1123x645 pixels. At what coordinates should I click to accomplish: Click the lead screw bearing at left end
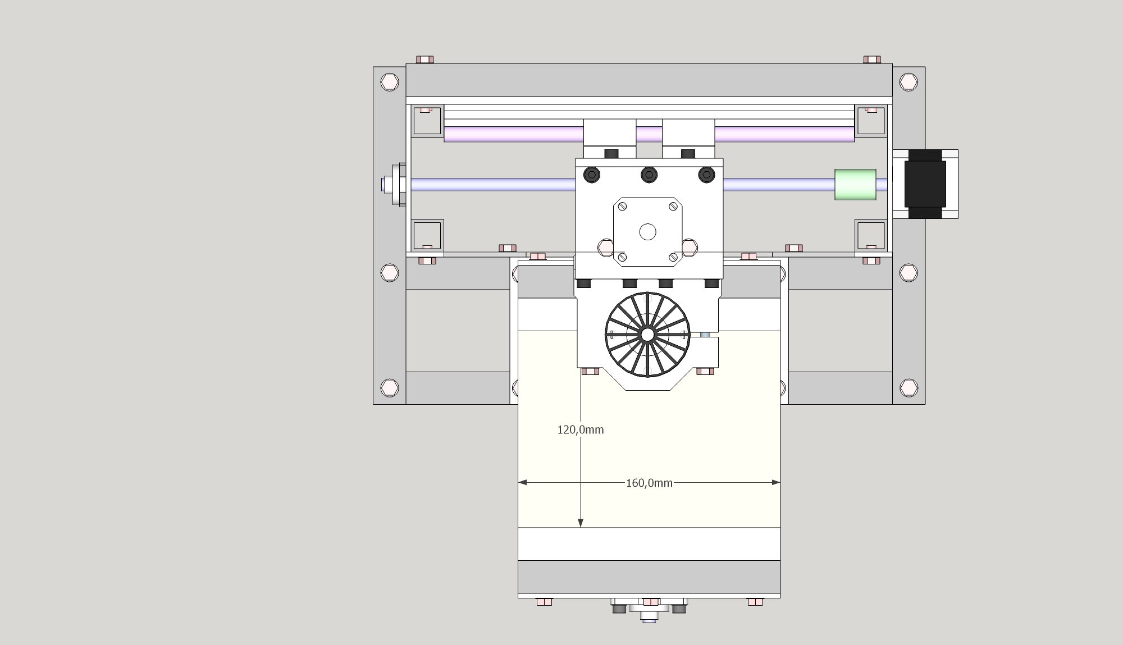click(396, 185)
